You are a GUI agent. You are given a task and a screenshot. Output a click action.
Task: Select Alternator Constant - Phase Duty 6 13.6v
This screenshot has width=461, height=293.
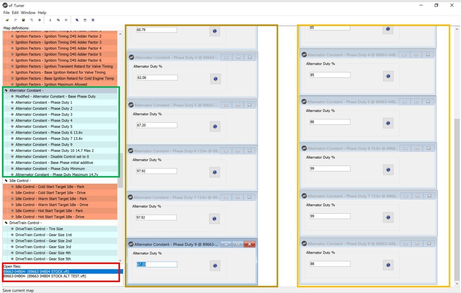click(49, 132)
